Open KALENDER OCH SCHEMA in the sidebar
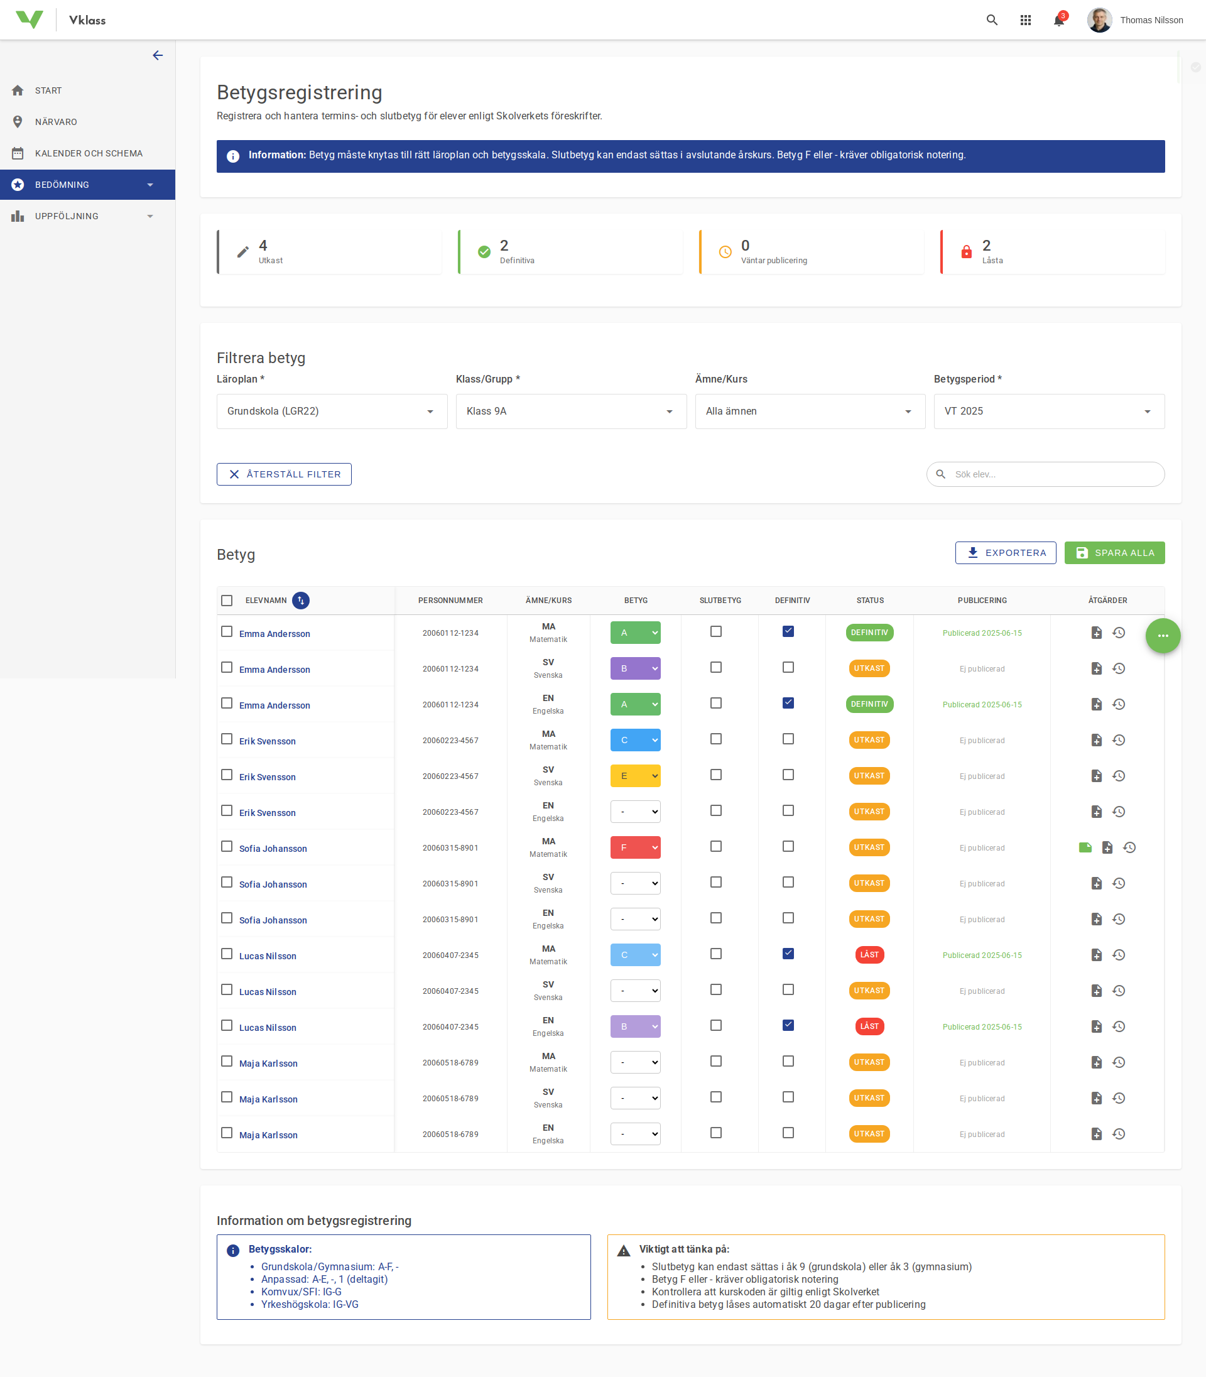The width and height of the screenshot is (1206, 1377). point(89,153)
